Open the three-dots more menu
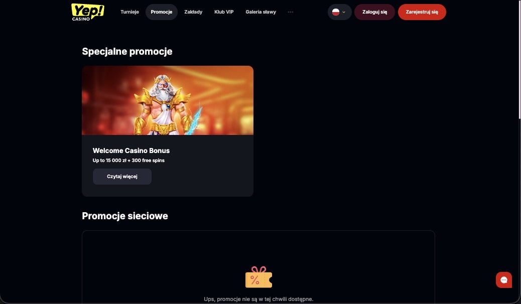This screenshot has height=304, width=521. 291,12
